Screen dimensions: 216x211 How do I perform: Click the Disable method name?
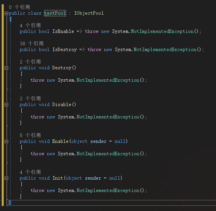62,105
